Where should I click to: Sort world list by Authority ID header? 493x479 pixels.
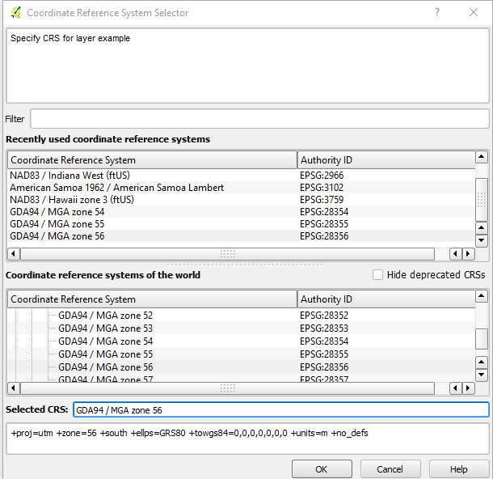pyautogui.click(x=386, y=299)
